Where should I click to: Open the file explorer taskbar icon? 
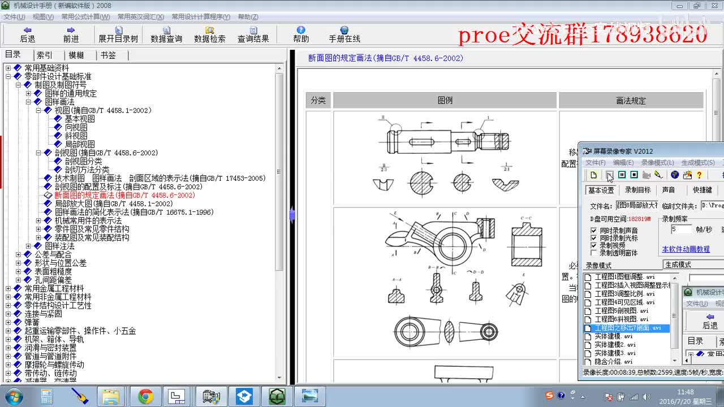coord(111,397)
